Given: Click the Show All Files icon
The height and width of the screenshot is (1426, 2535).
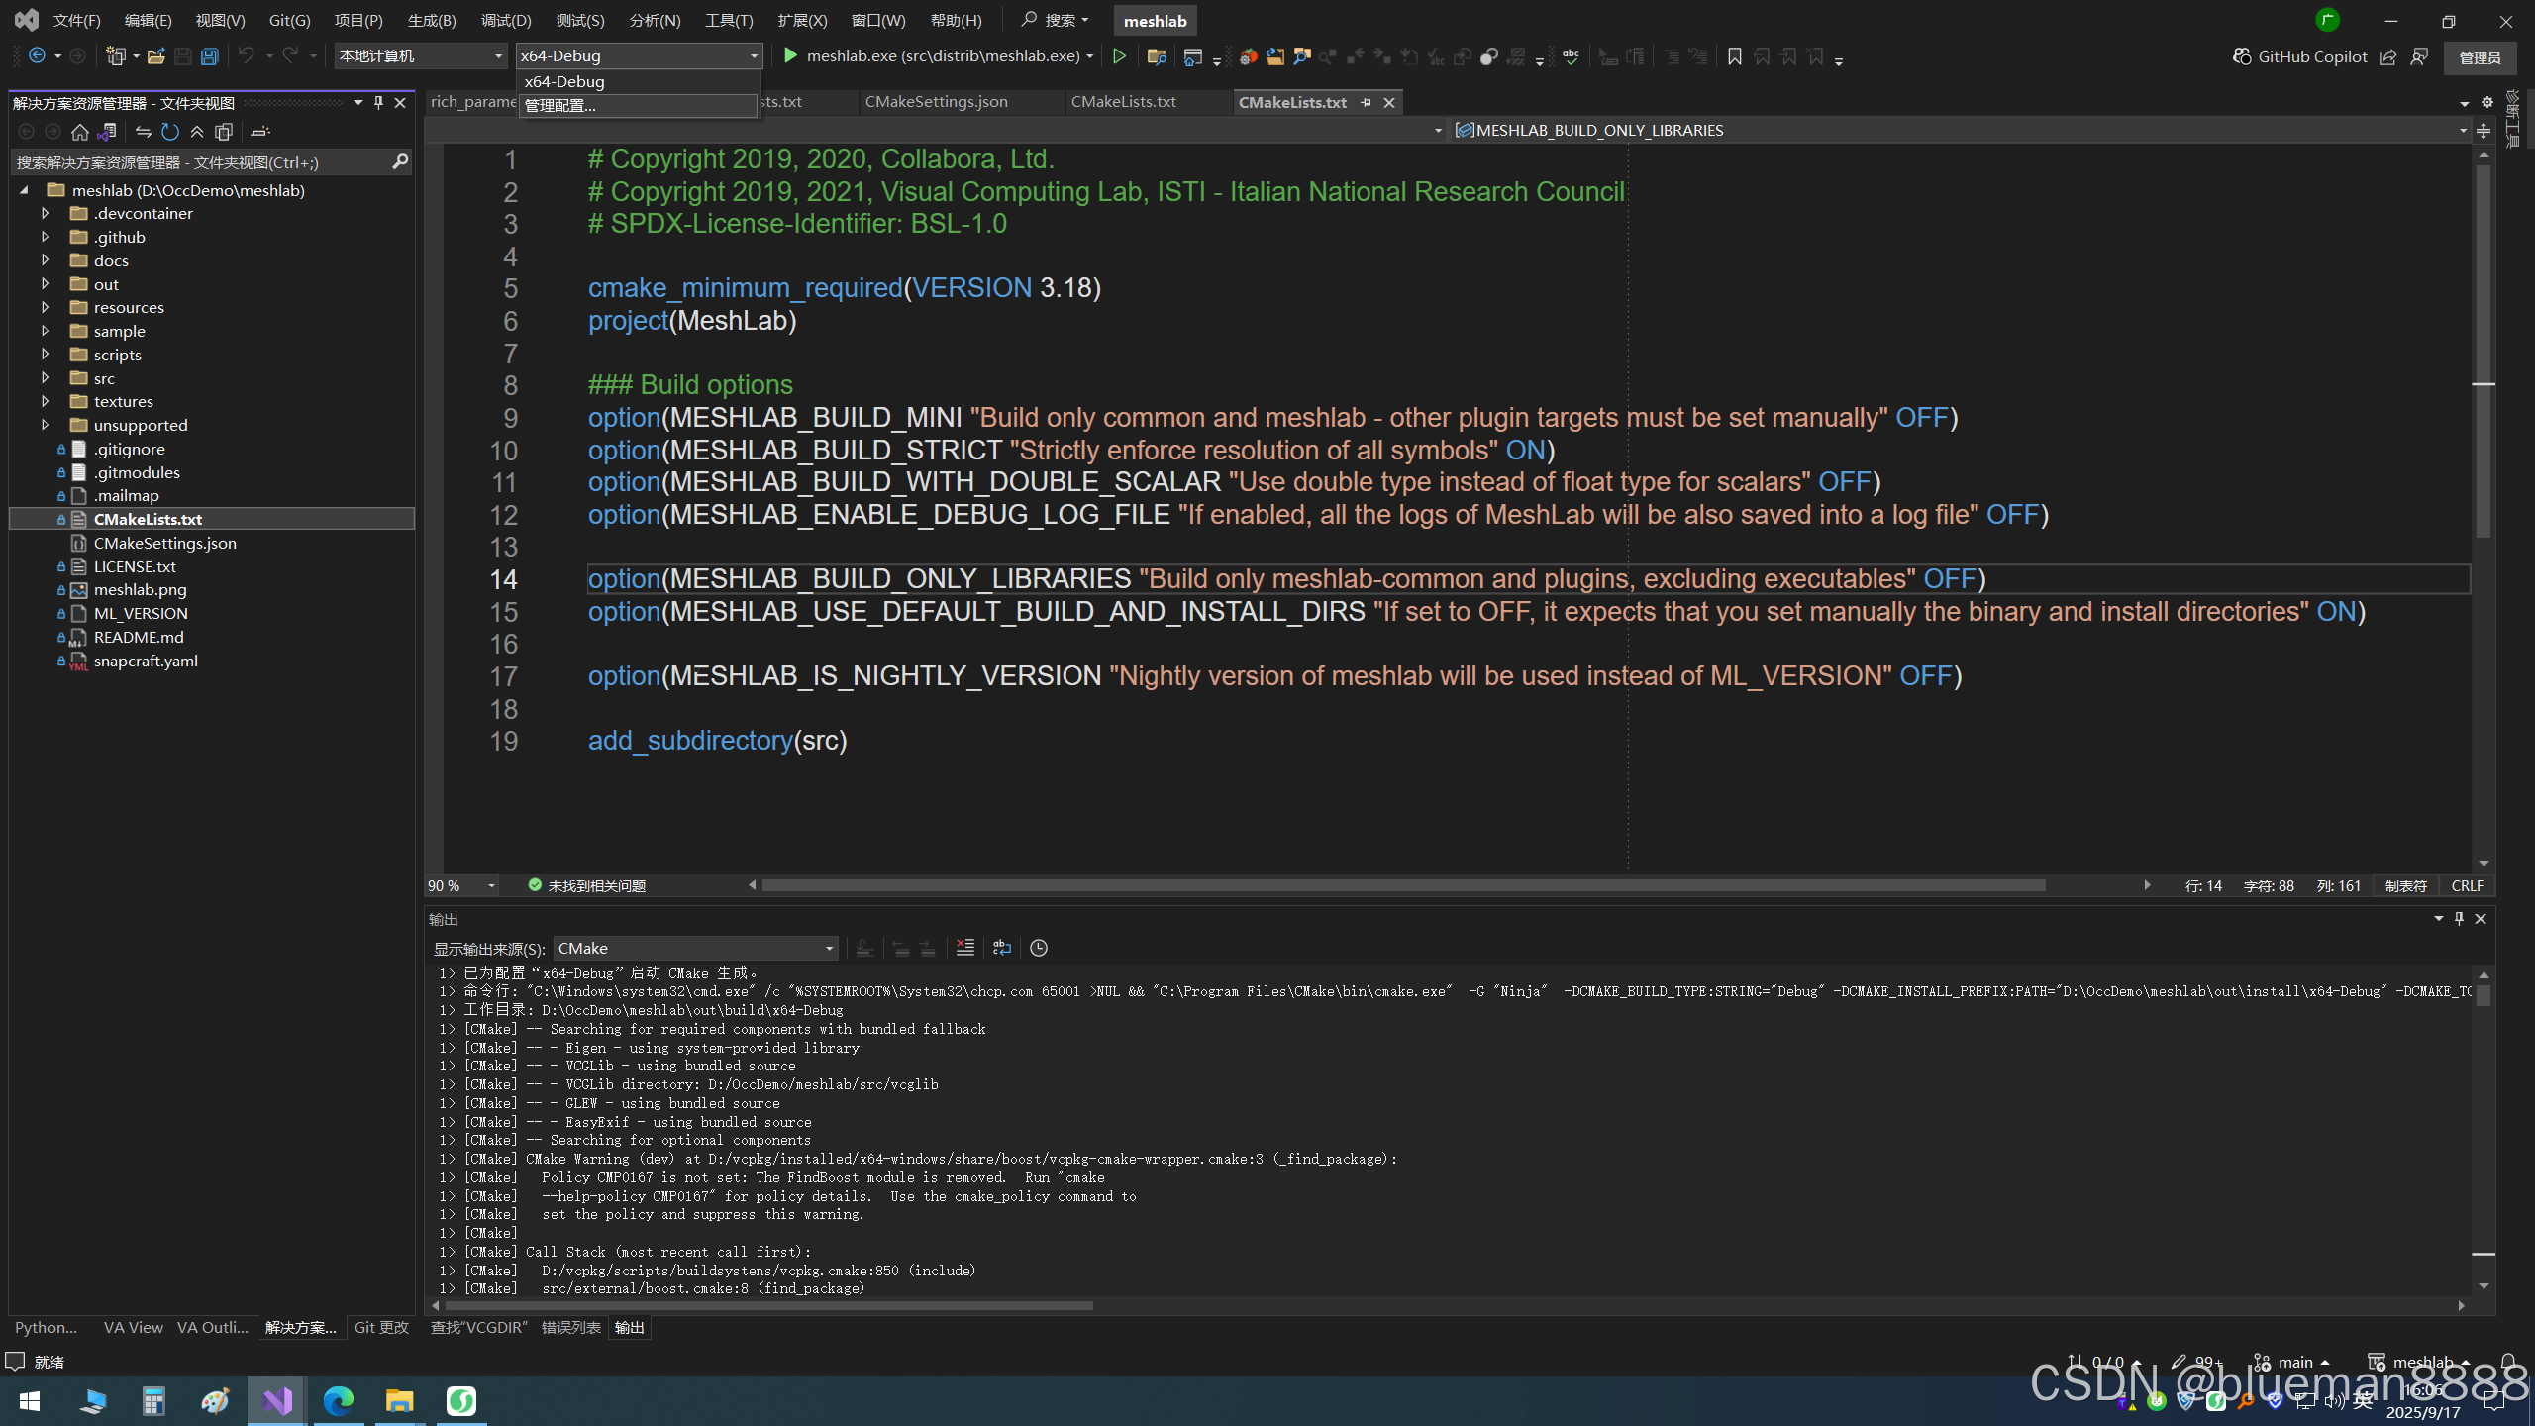Looking at the screenshot, I should 225,132.
